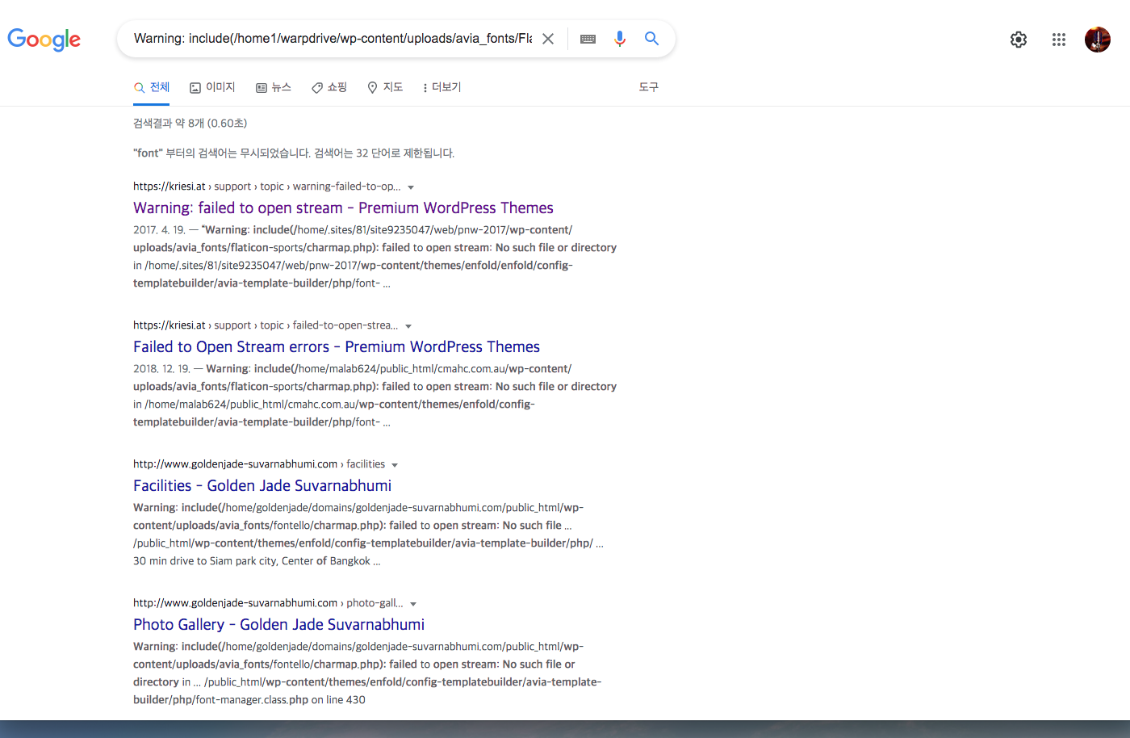
Task: Click the notice about ignored "font" search terms
Action: tap(294, 153)
